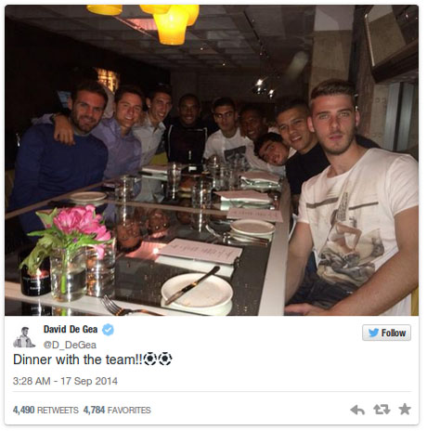Click the reply arrow icon
The width and height of the screenshot is (427, 431).
(357, 410)
